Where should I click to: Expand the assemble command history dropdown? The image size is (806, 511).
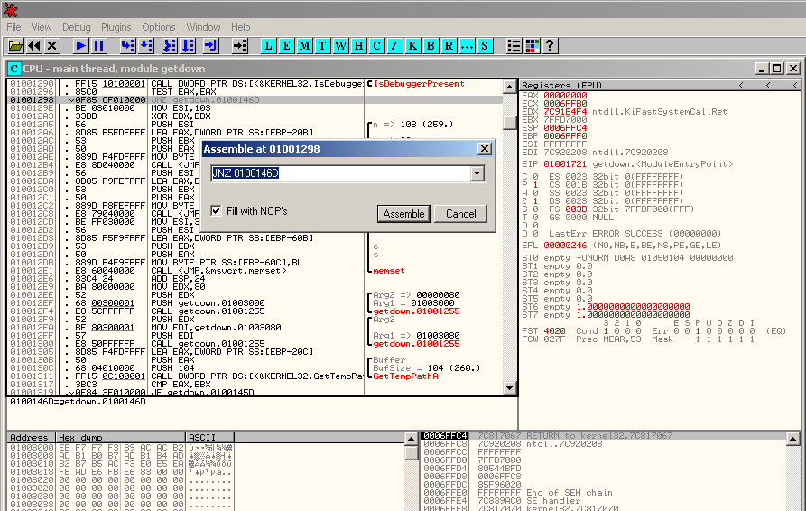pyautogui.click(x=477, y=173)
